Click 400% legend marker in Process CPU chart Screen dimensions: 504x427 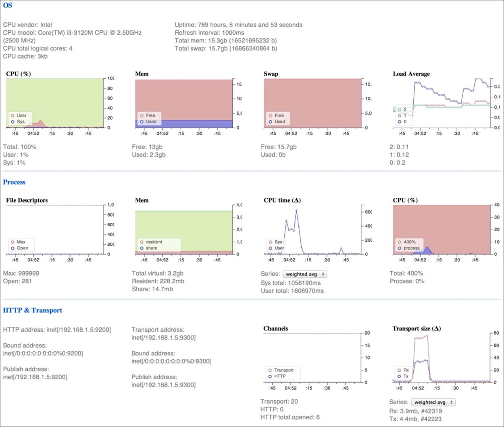(x=400, y=242)
